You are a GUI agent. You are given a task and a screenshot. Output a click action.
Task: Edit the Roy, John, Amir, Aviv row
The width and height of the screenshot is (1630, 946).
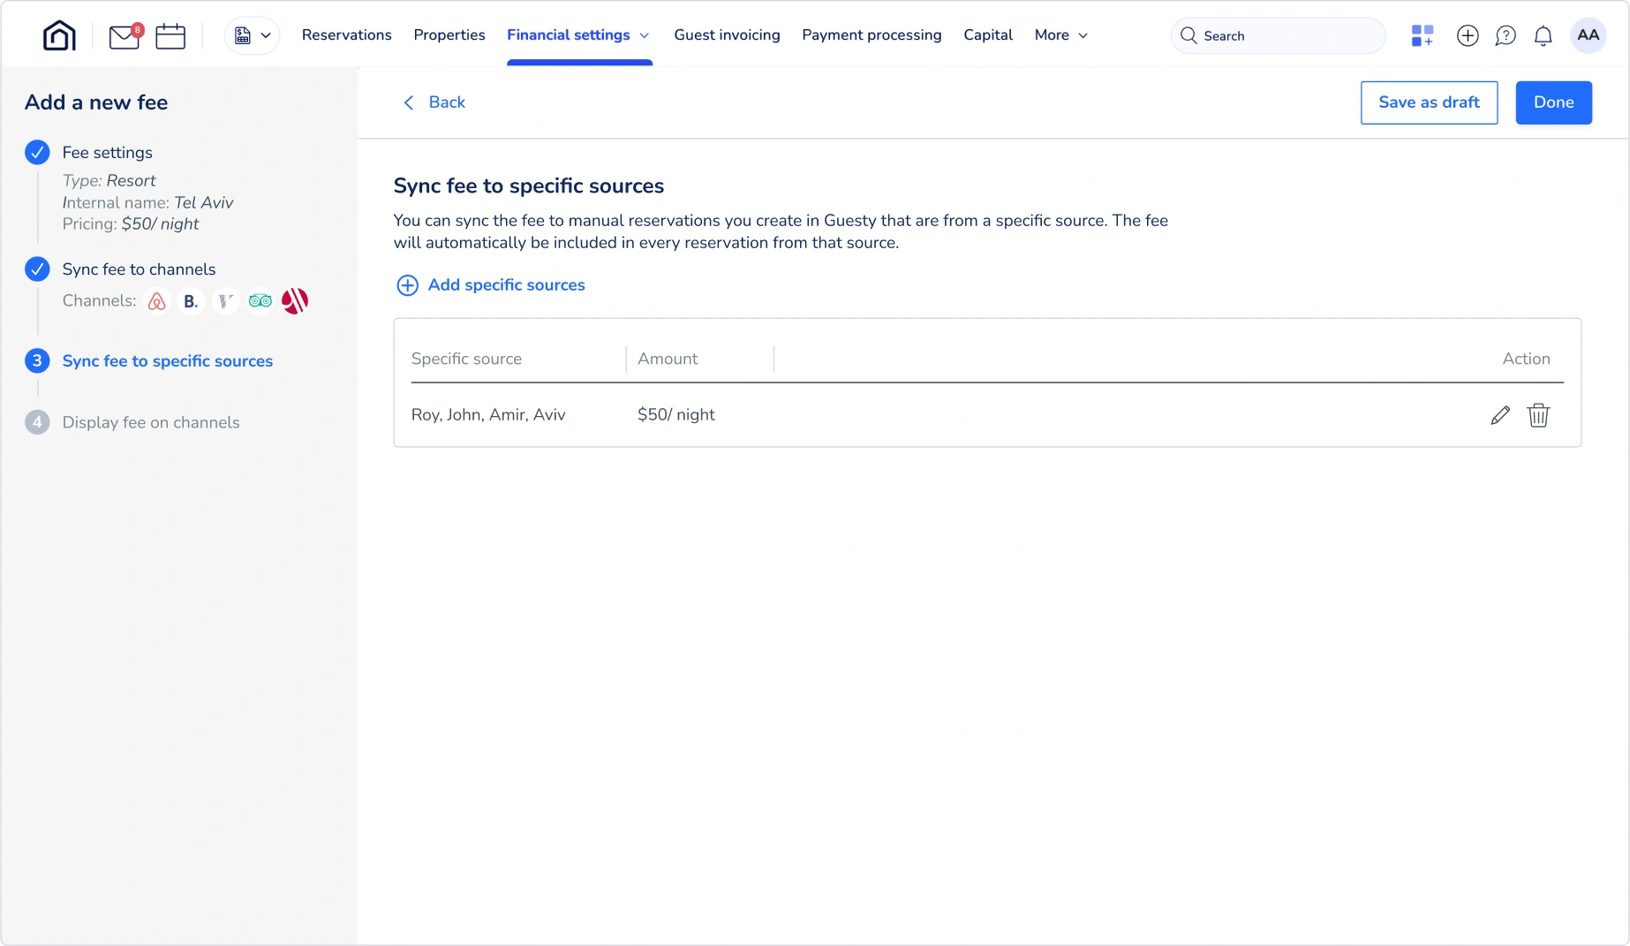[x=1500, y=415]
